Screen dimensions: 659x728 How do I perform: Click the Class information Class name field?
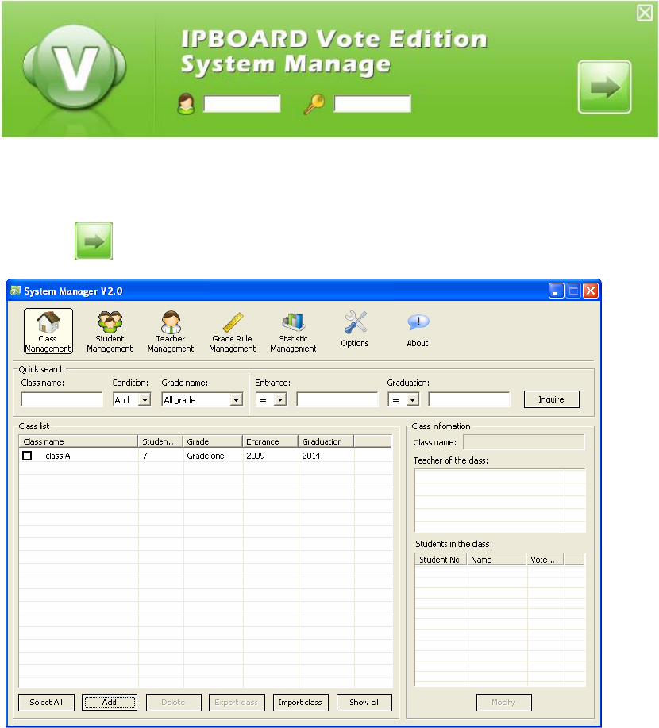tap(524, 442)
